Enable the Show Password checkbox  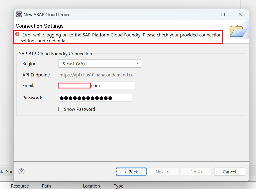pos(61,109)
